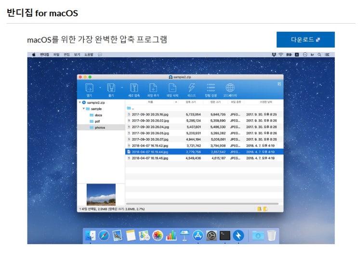This screenshot has width=358, height=260.
Task: Open Safari from the Dock
Action: pos(104,235)
